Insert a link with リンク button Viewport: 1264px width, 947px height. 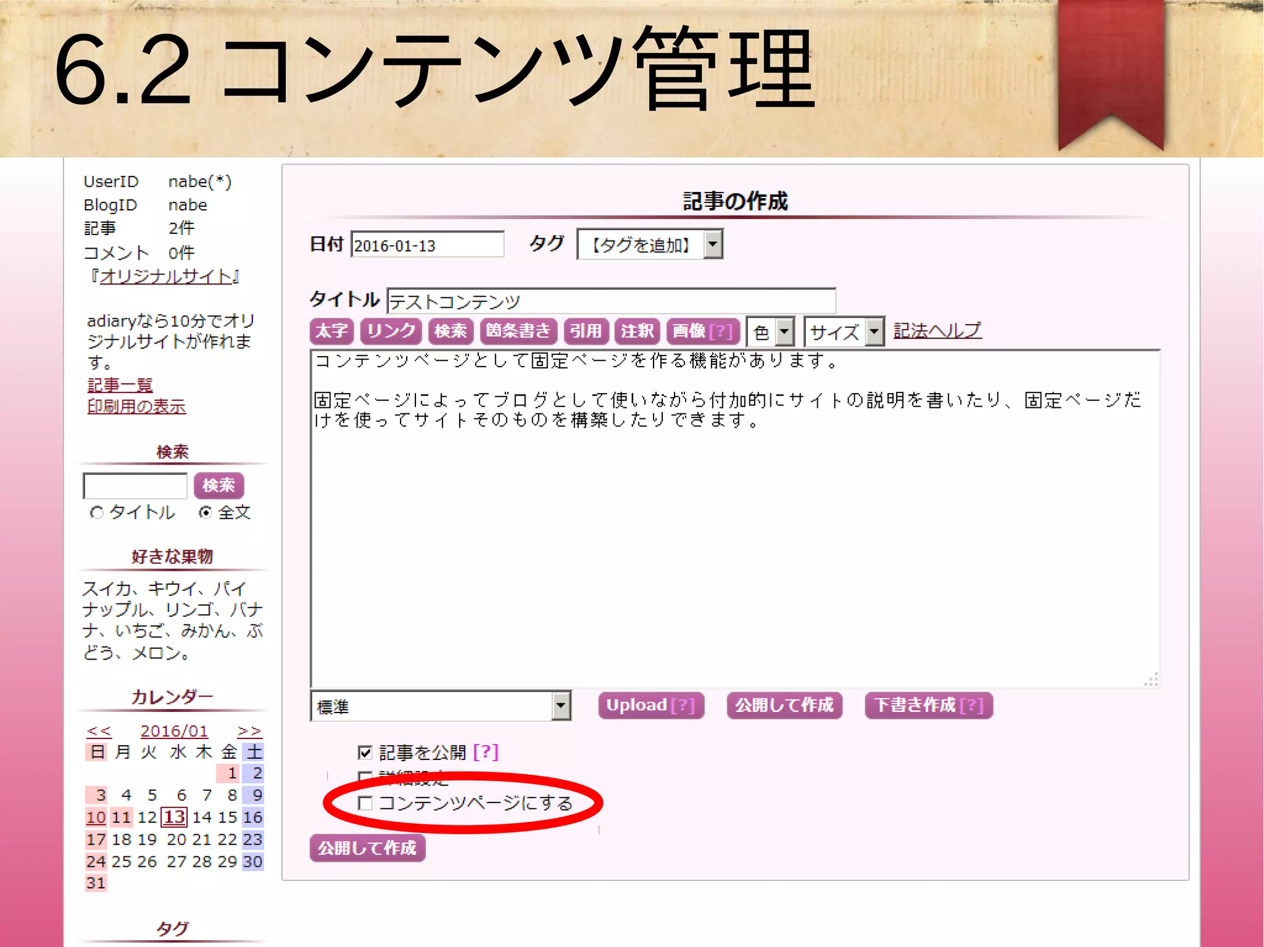tap(391, 331)
